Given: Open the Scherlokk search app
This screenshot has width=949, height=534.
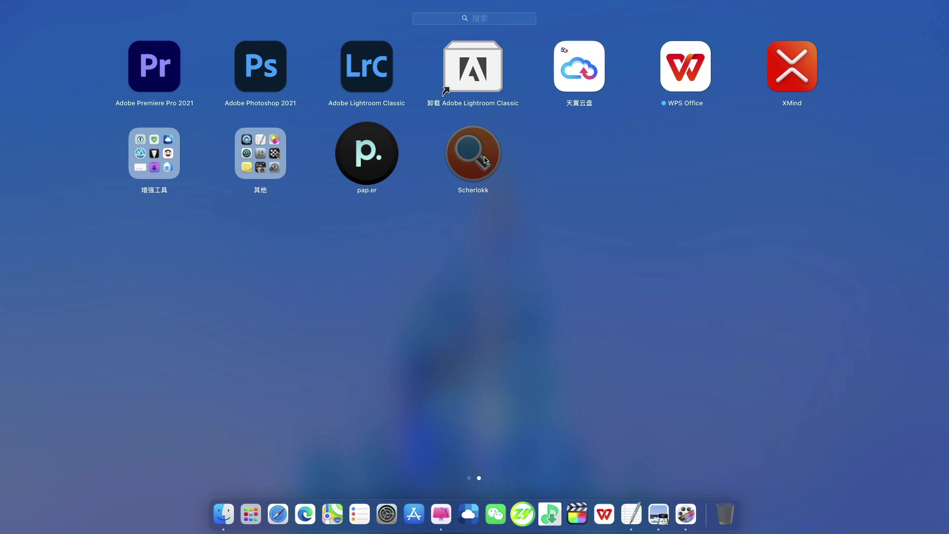Looking at the screenshot, I should coord(473,153).
